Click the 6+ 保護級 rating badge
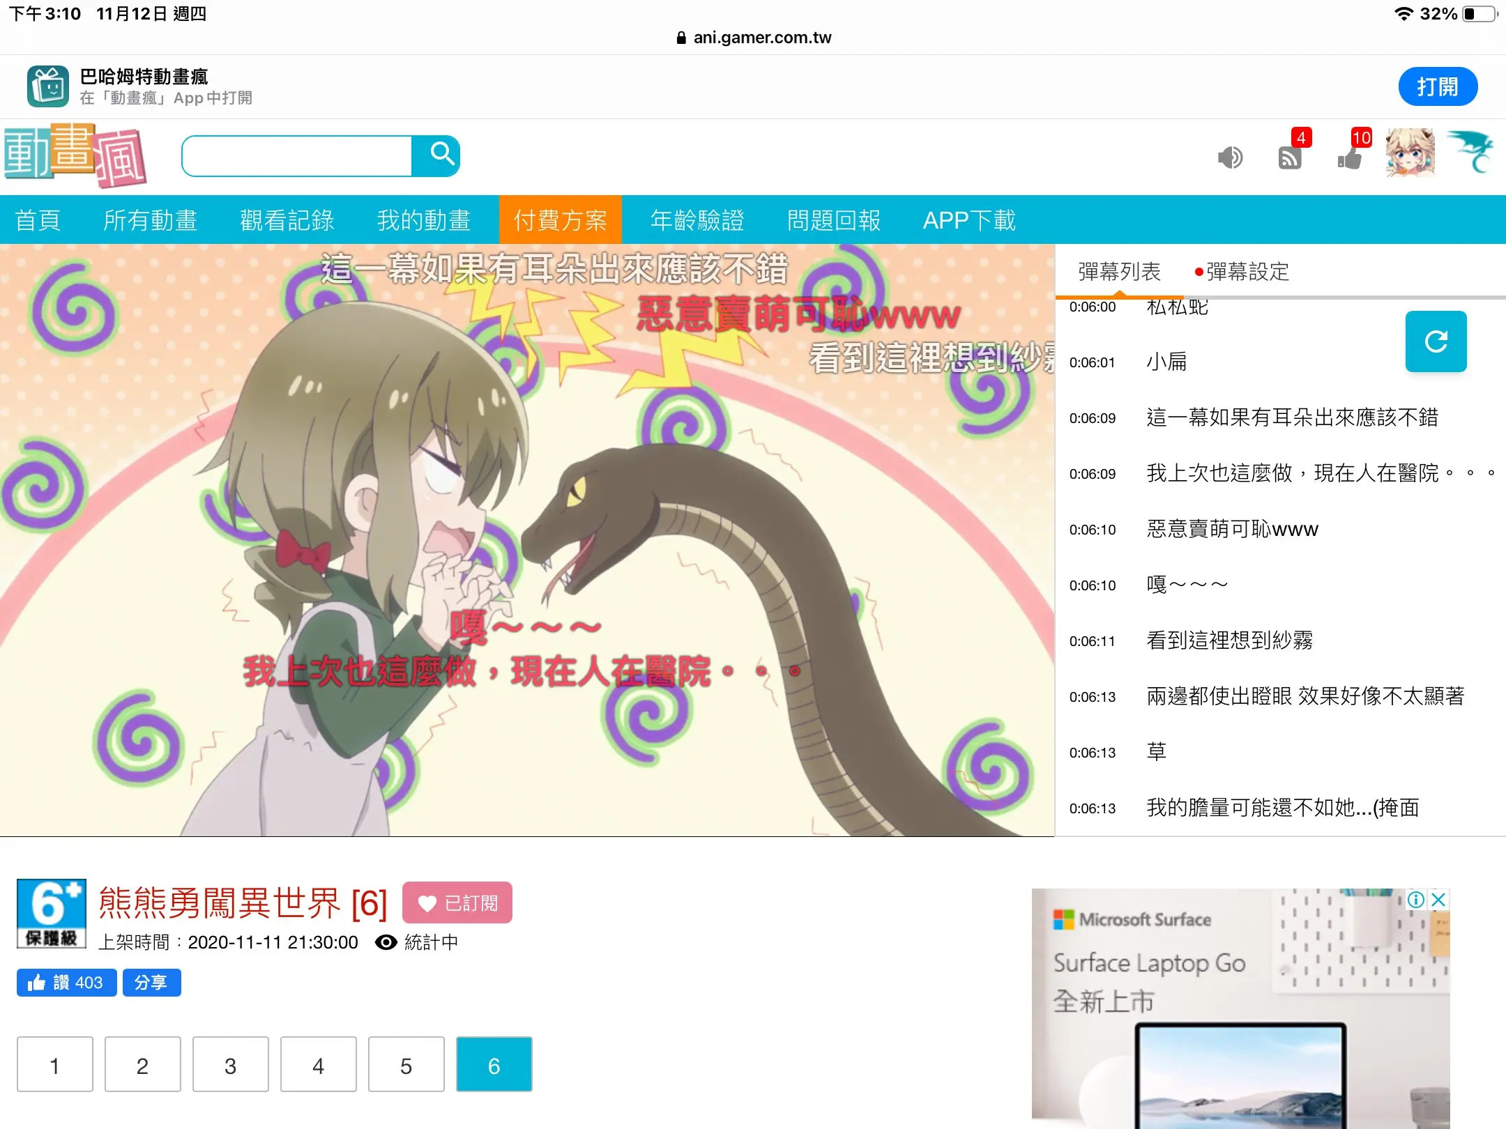Screen dimensions: 1506x1129 point(52,914)
